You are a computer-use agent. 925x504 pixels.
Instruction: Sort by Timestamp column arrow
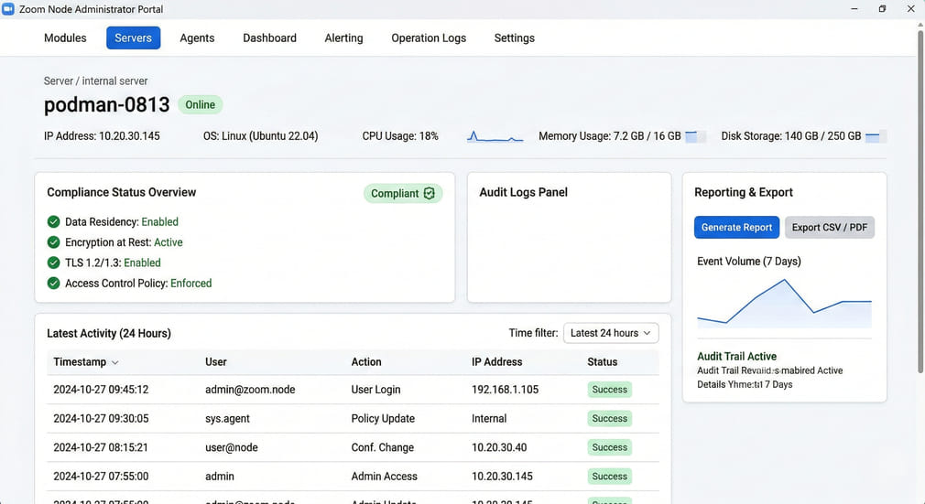pyautogui.click(x=114, y=362)
